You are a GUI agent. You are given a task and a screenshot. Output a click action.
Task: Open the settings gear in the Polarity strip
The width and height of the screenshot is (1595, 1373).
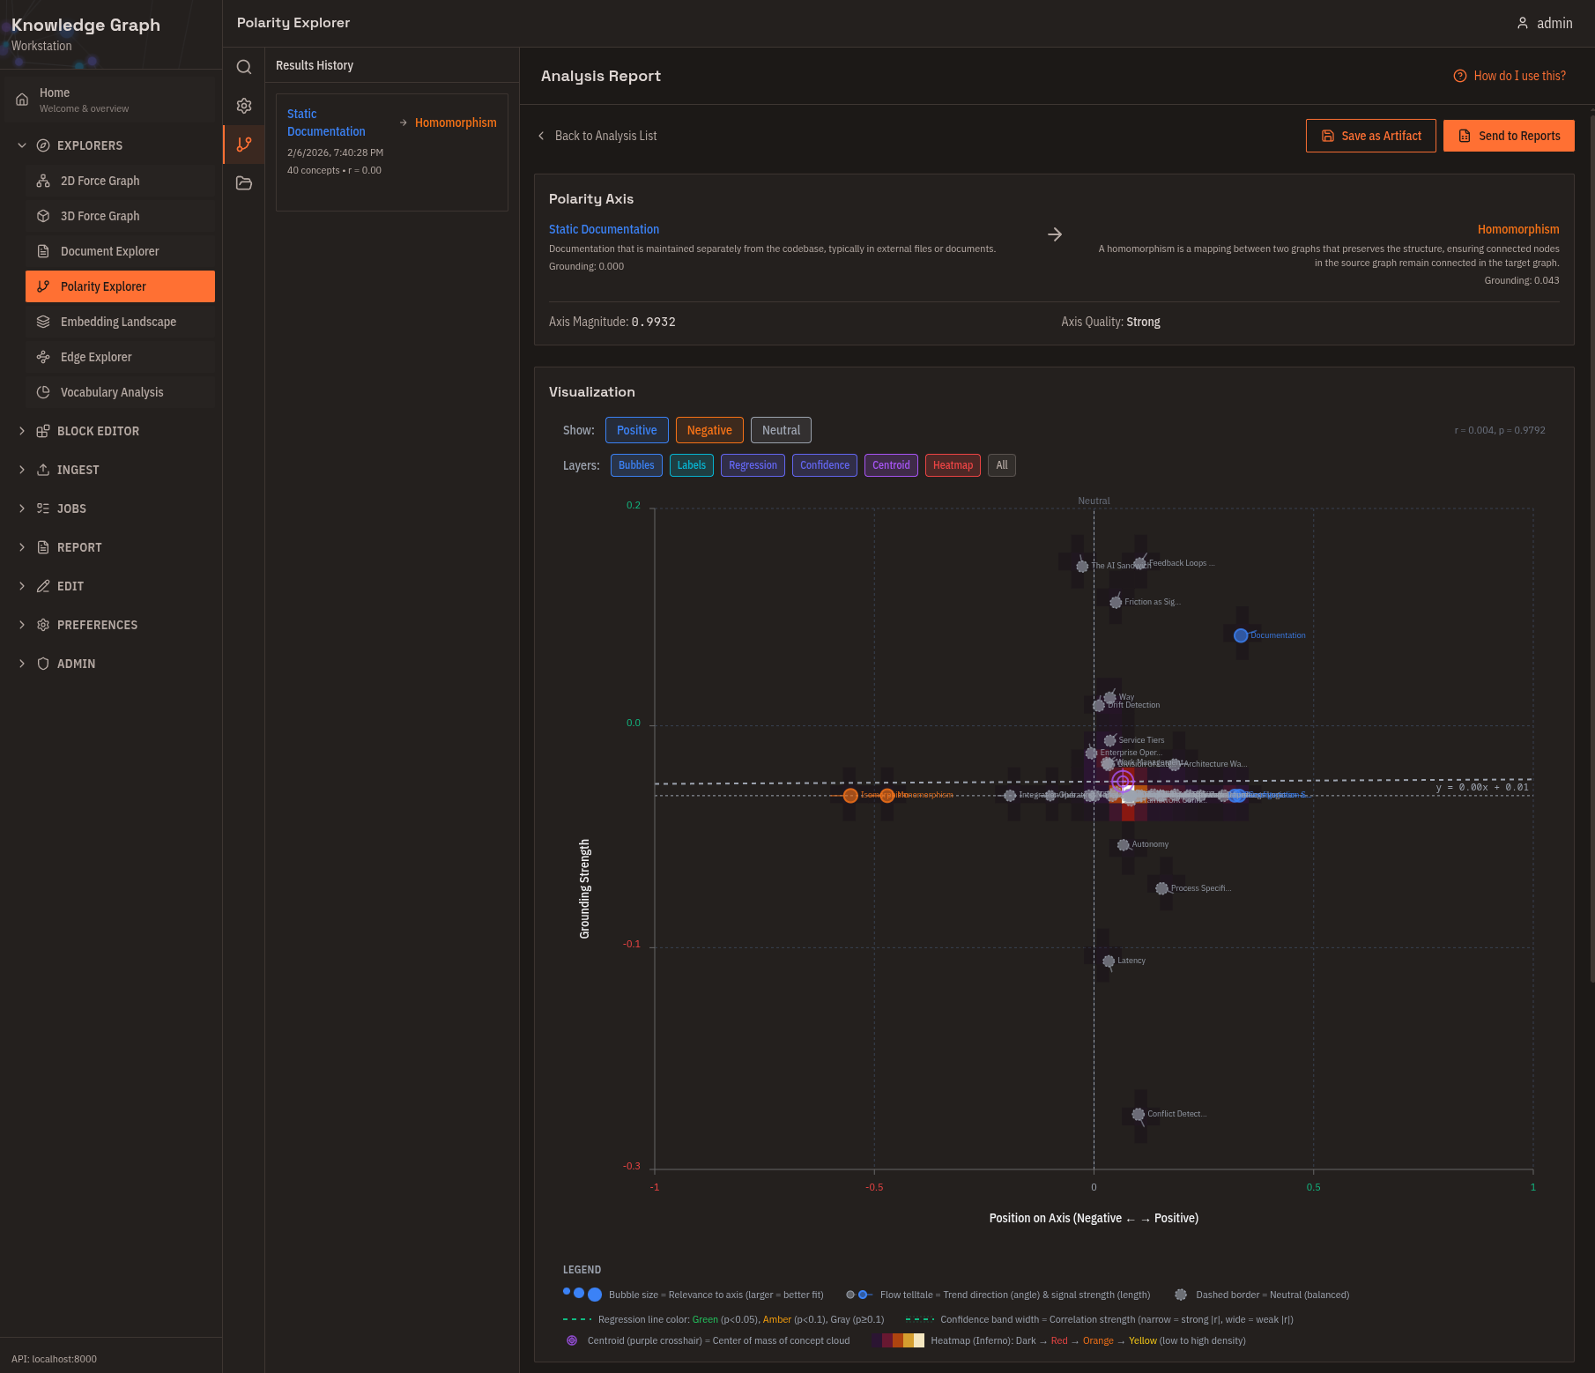click(244, 105)
